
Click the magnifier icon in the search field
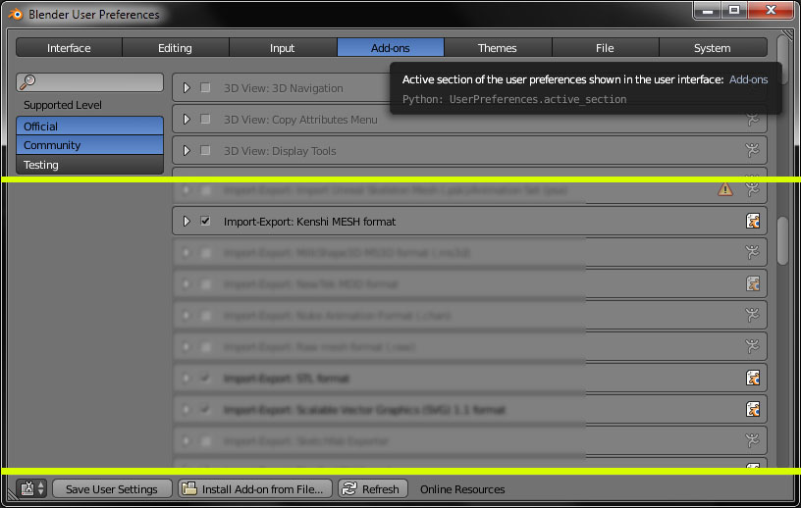coord(27,81)
